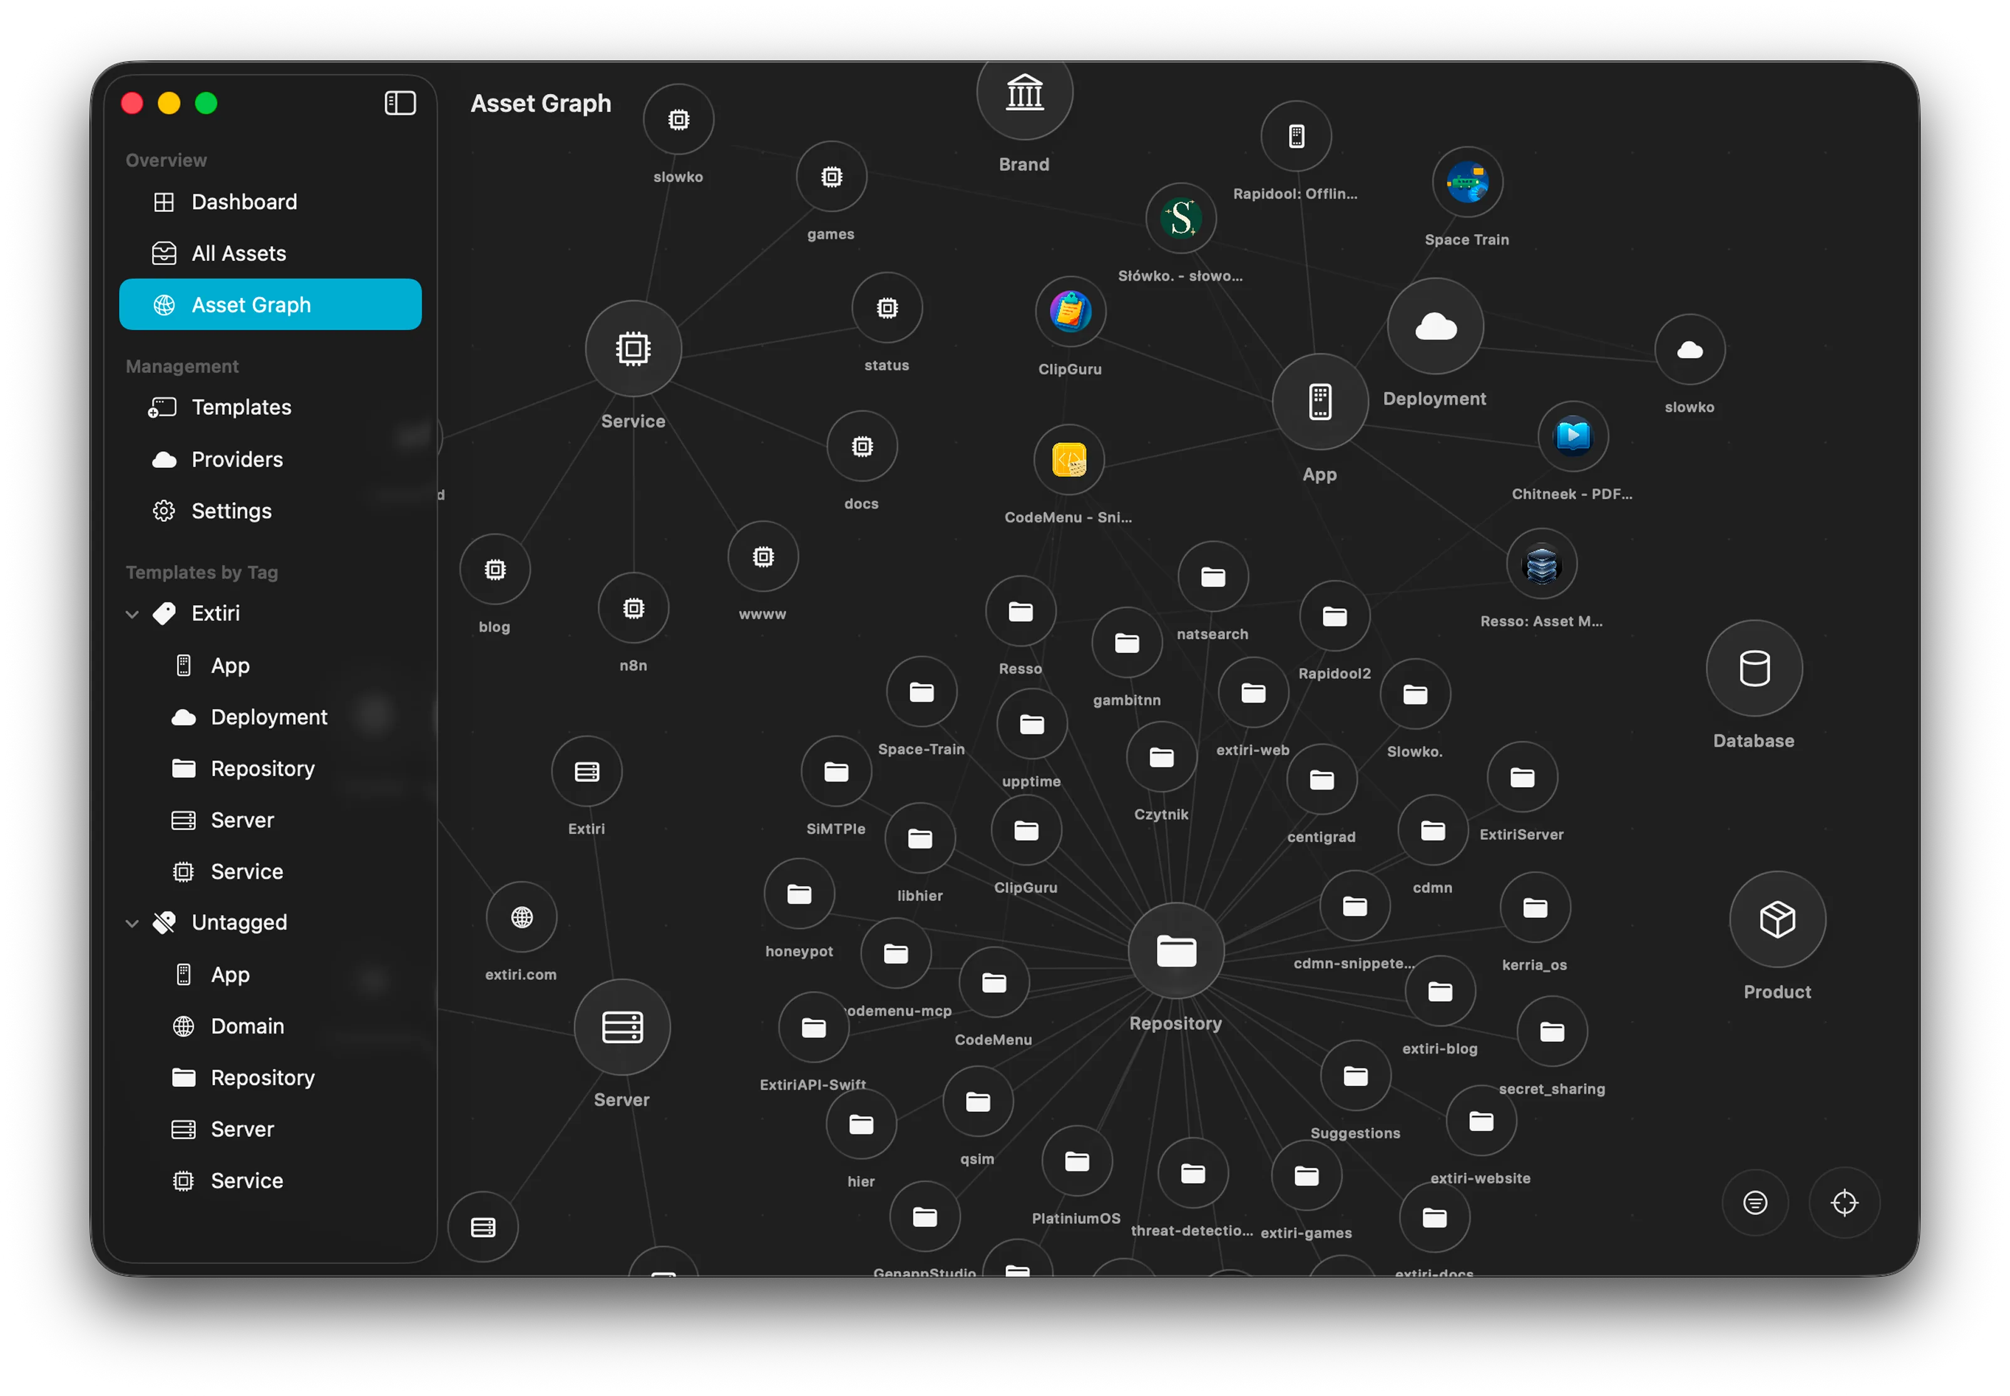
Task: Click the large Server category node
Action: 622,1027
